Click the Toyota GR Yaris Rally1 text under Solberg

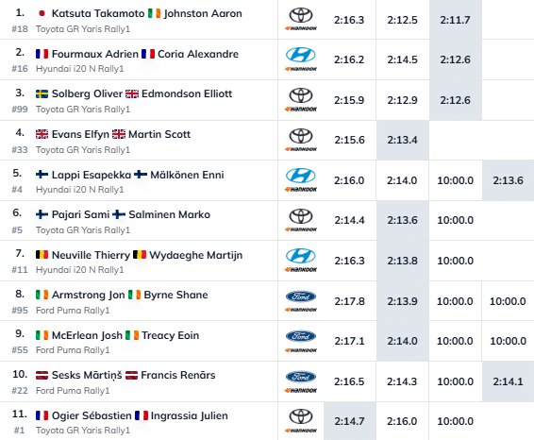pos(83,110)
